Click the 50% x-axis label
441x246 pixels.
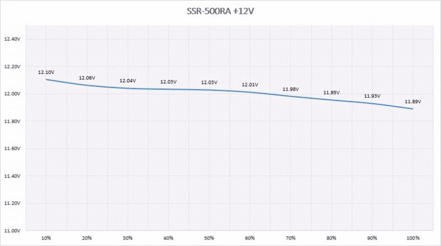point(209,238)
